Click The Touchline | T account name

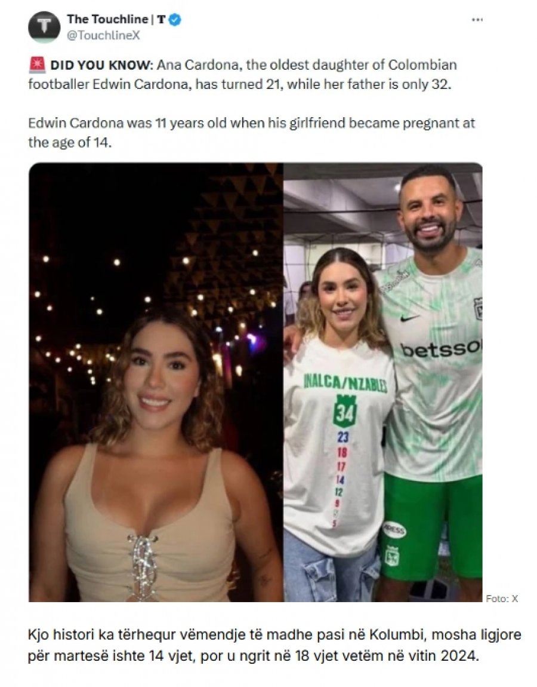click(x=116, y=19)
